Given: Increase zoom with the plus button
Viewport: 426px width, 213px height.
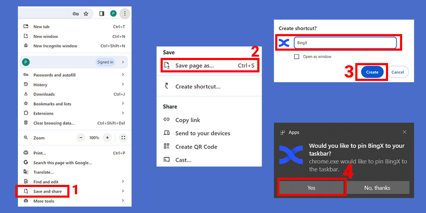Looking at the screenshot, I should pyautogui.click(x=107, y=138).
